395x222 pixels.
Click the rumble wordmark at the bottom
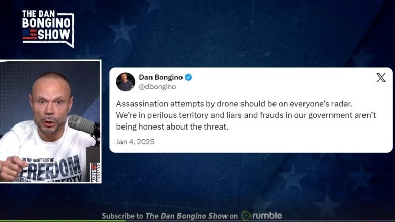(x=267, y=216)
